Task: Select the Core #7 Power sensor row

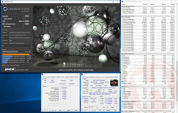Action: pyautogui.click(x=148, y=36)
